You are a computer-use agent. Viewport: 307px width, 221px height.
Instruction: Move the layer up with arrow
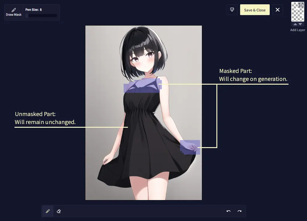click(x=295, y=24)
